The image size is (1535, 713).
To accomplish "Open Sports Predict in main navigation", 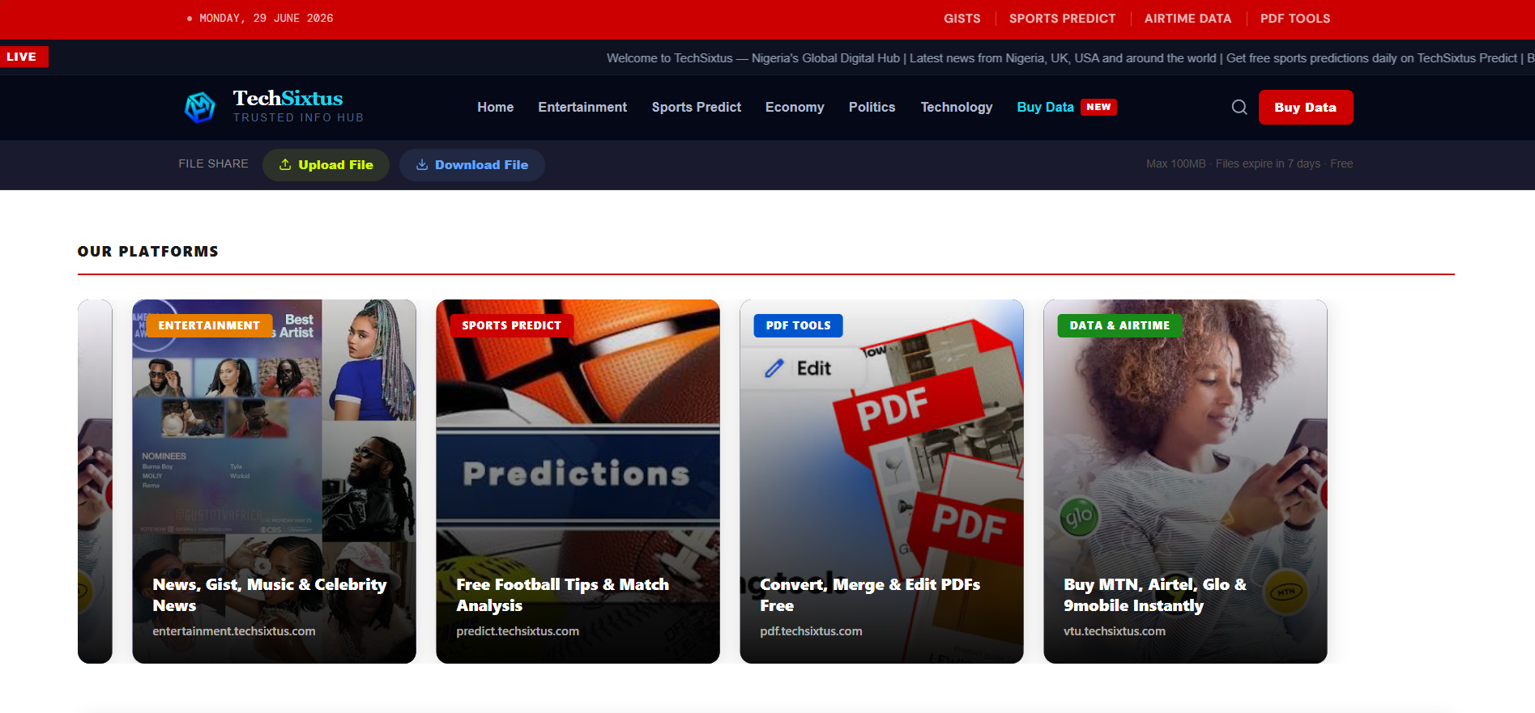I will 697,107.
